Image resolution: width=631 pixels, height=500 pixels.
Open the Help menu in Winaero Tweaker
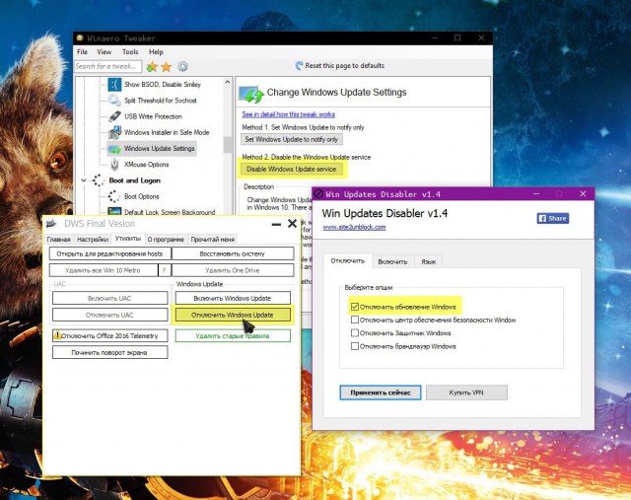(x=156, y=52)
